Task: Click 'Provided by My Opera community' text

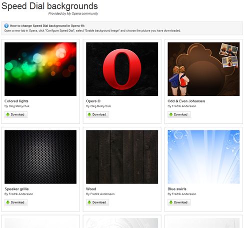Action: click(73, 13)
